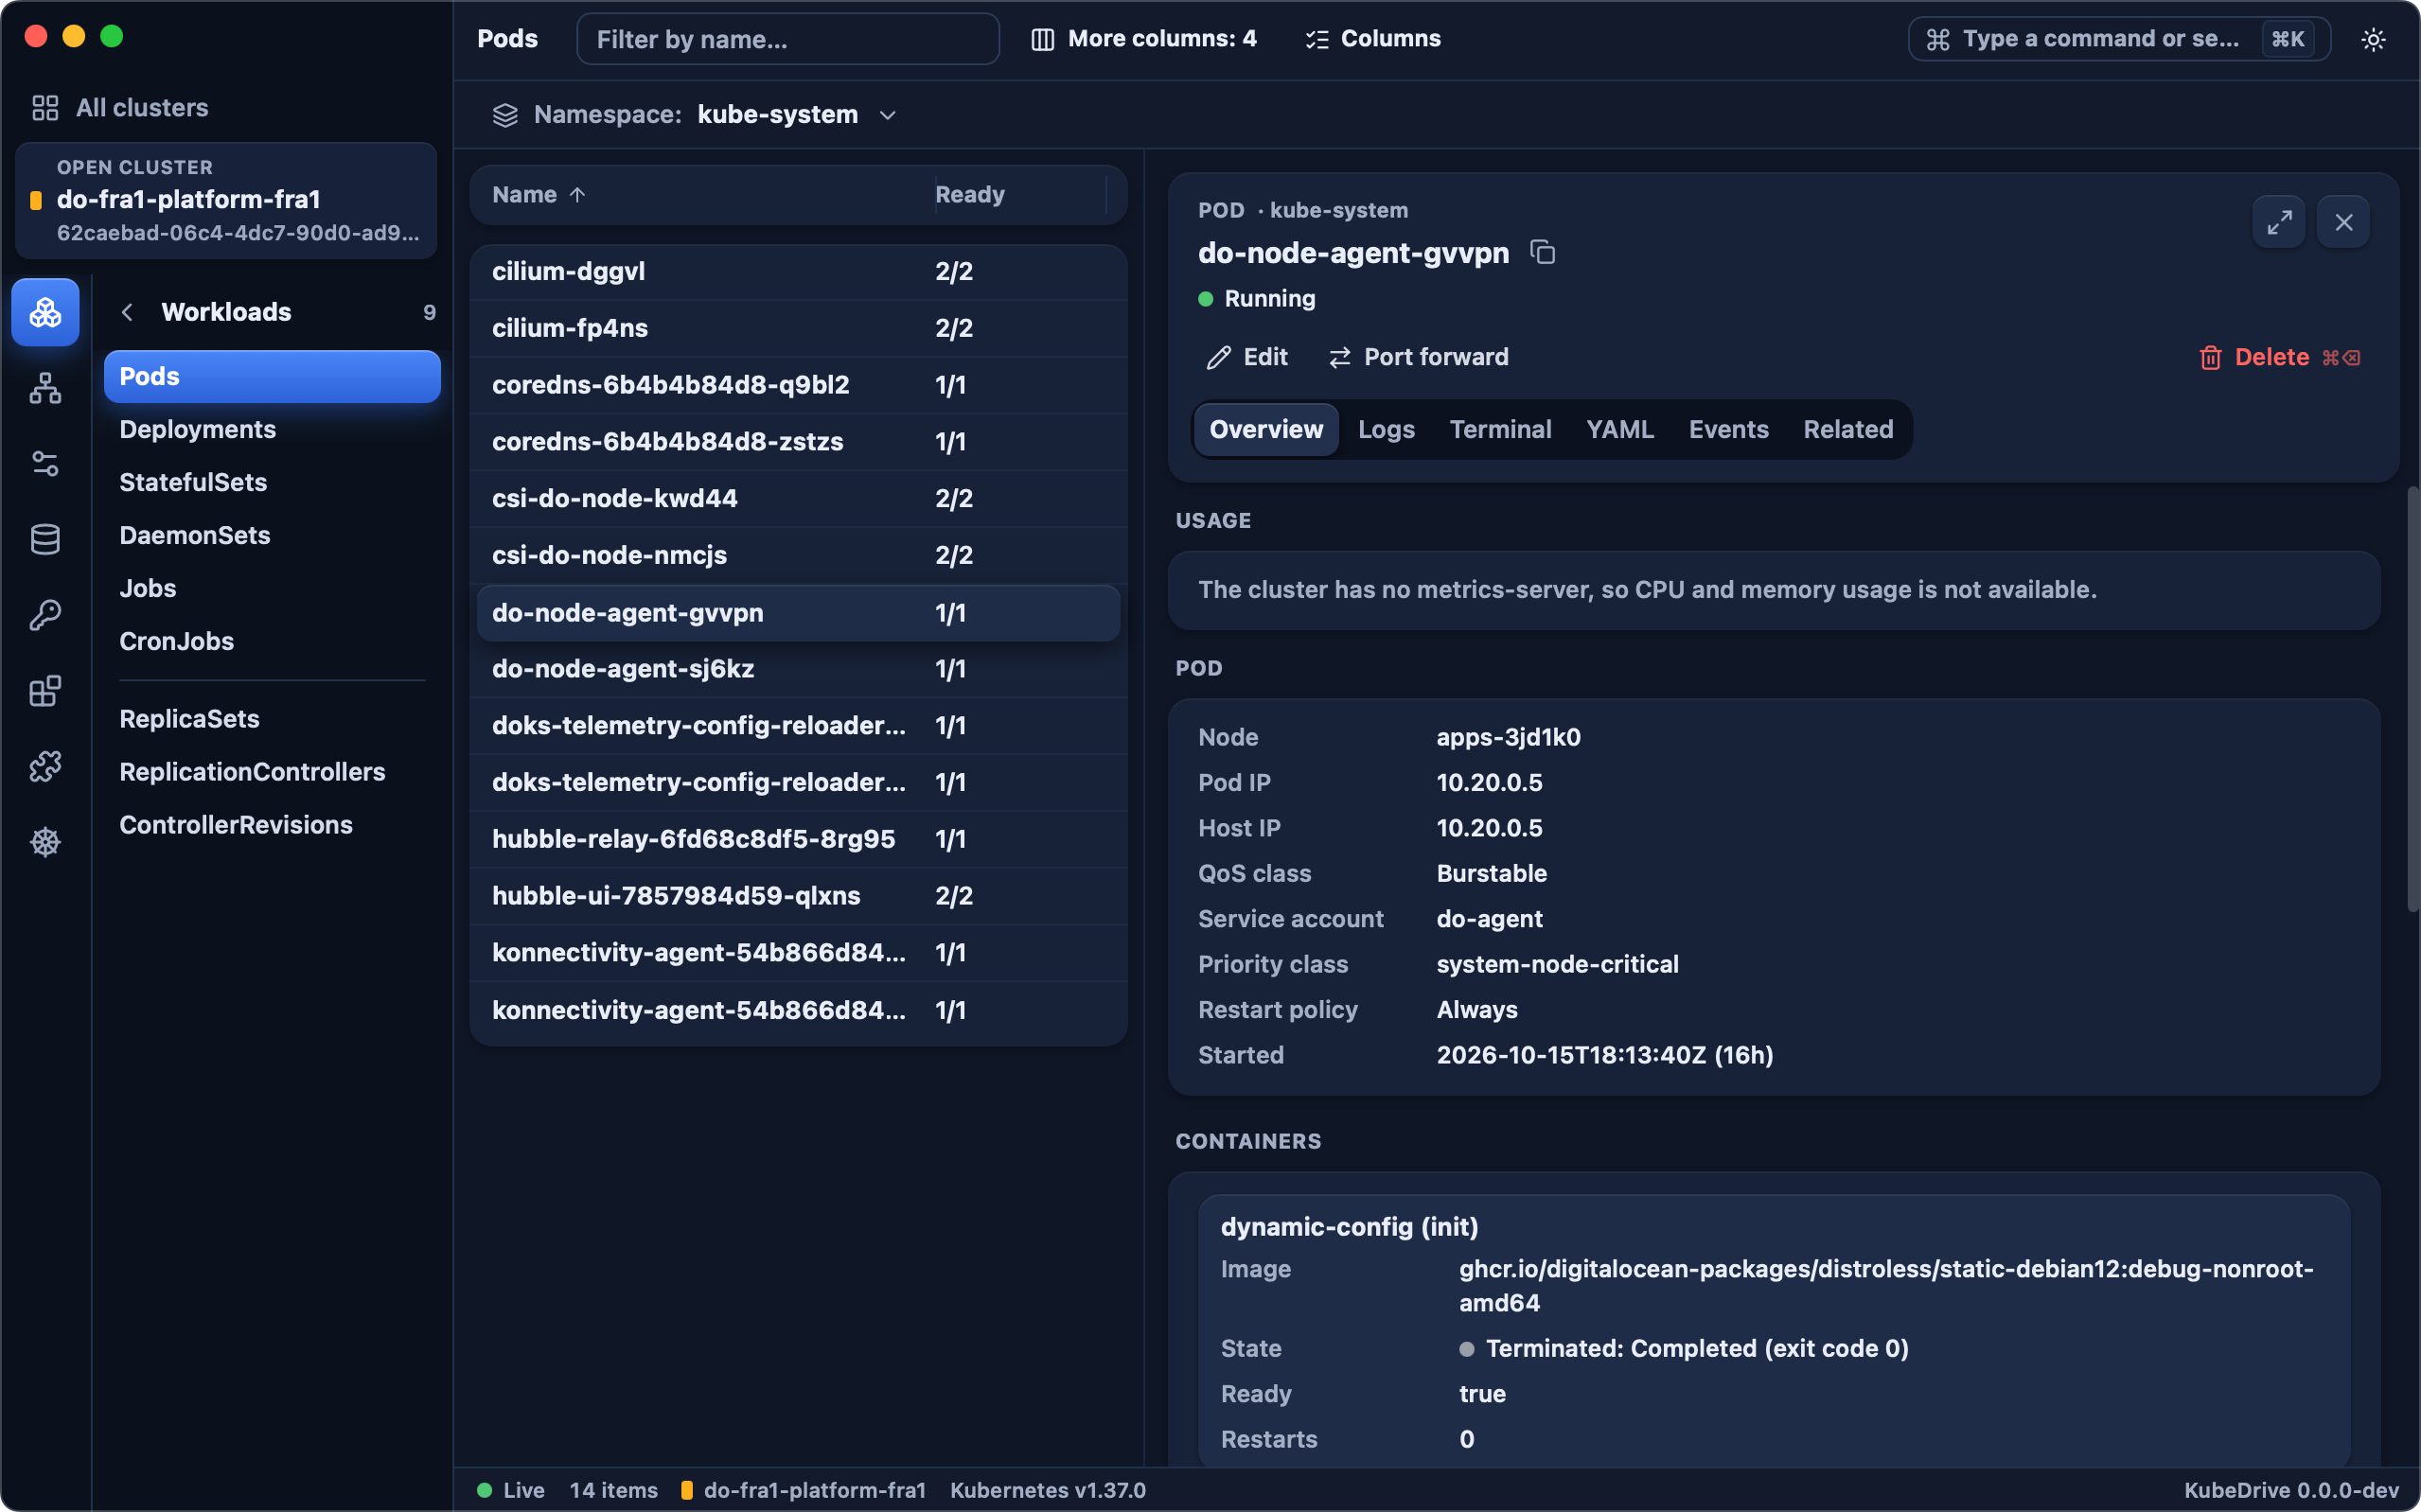The width and height of the screenshot is (2421, 1512).
Task: Open the Config sliders sidebar icon
Action: (x=45, y=464)
